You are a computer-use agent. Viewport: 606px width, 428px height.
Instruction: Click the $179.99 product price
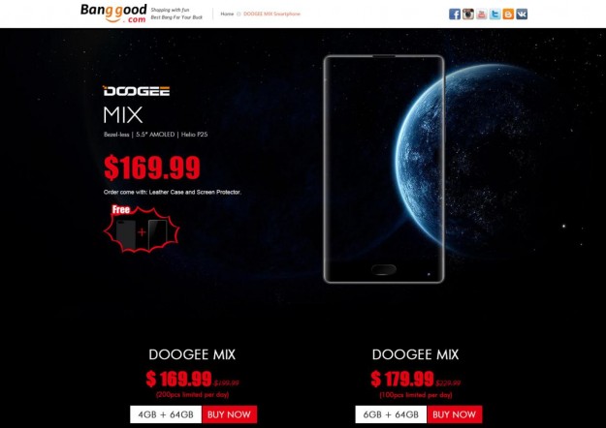[402, 379]
